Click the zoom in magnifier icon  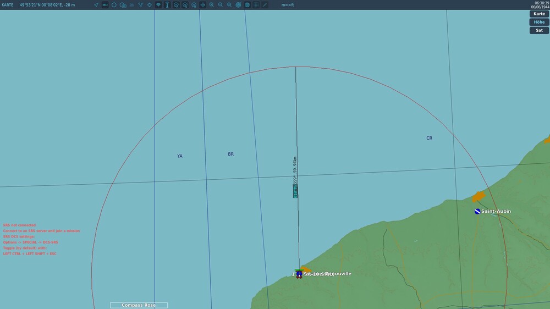212,5
